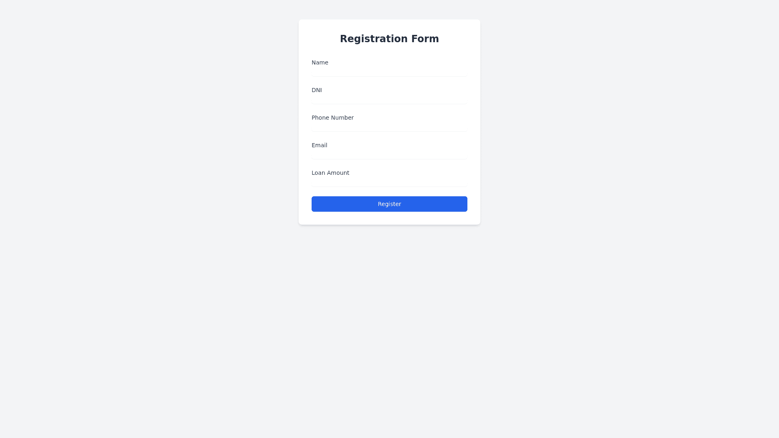The height and width of the screenshot is (438, 779).
Task: Click the word "Form" in the title
Action: pos(425,39)
